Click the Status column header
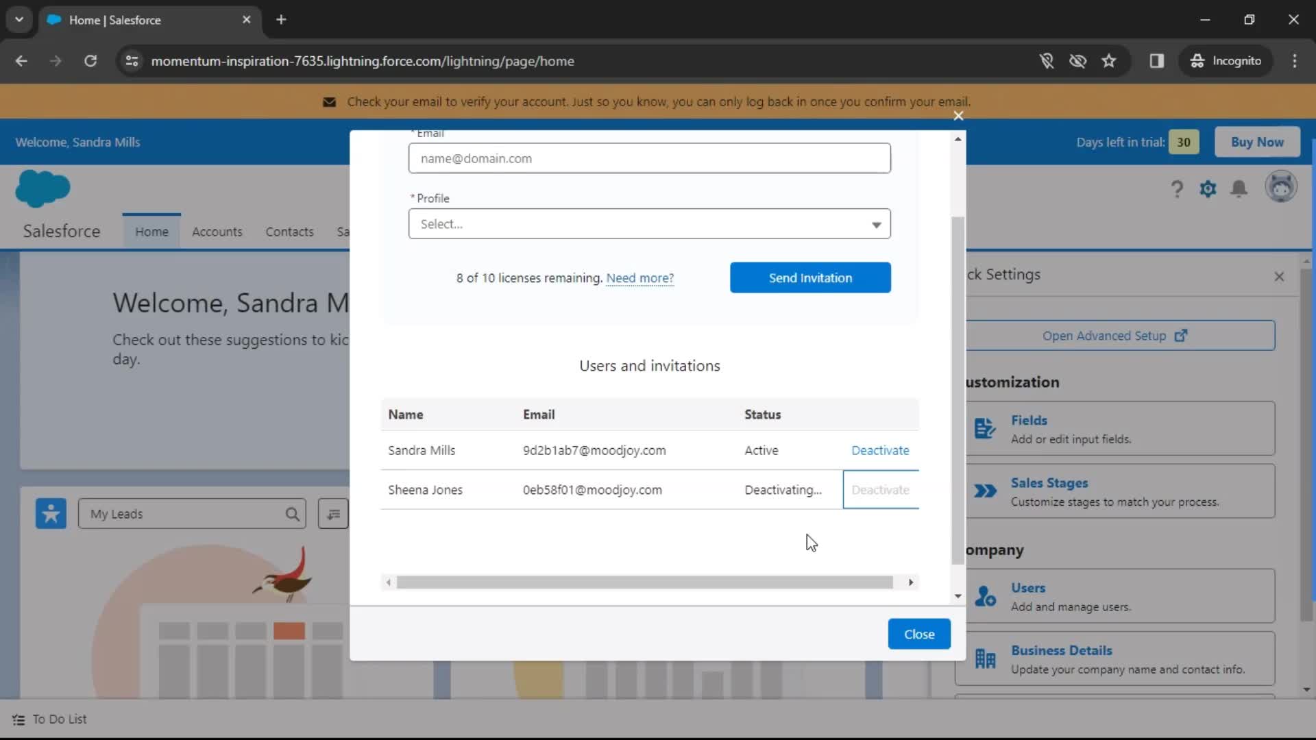 point(762,415)
